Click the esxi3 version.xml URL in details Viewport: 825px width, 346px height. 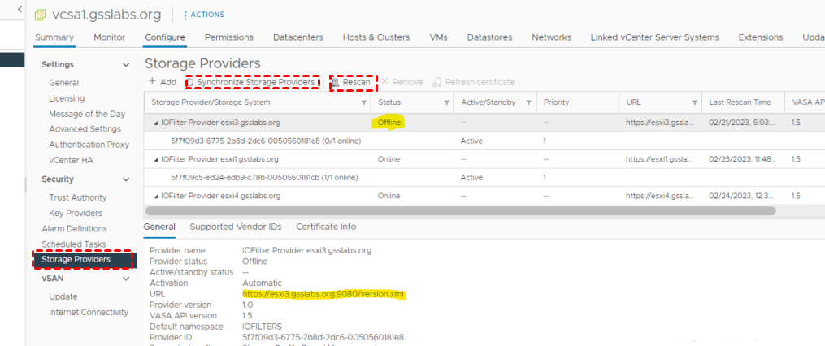pos(323,294)
